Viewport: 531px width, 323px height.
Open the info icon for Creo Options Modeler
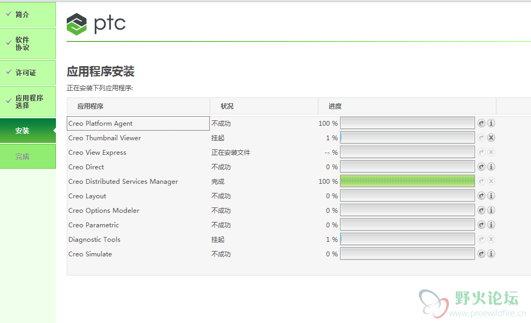[x=491, y=210]
